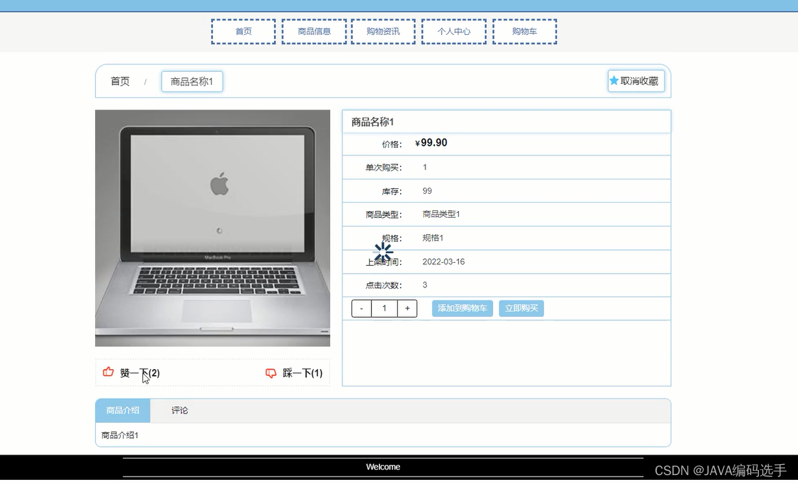Image resolution: width=798 pixels, height=484 pixels.
Task: Click 添加到购物车 button
Action: pos(462,308)
